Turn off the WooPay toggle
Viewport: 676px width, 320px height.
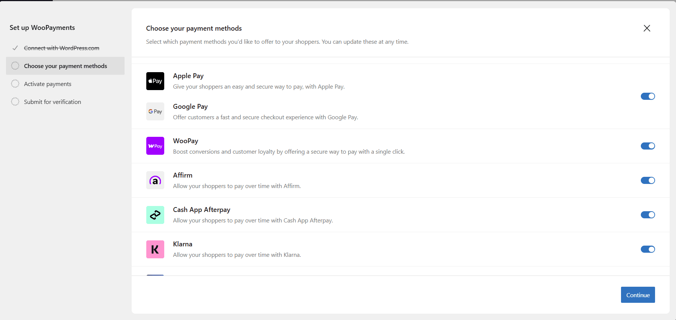click(648, 146)
